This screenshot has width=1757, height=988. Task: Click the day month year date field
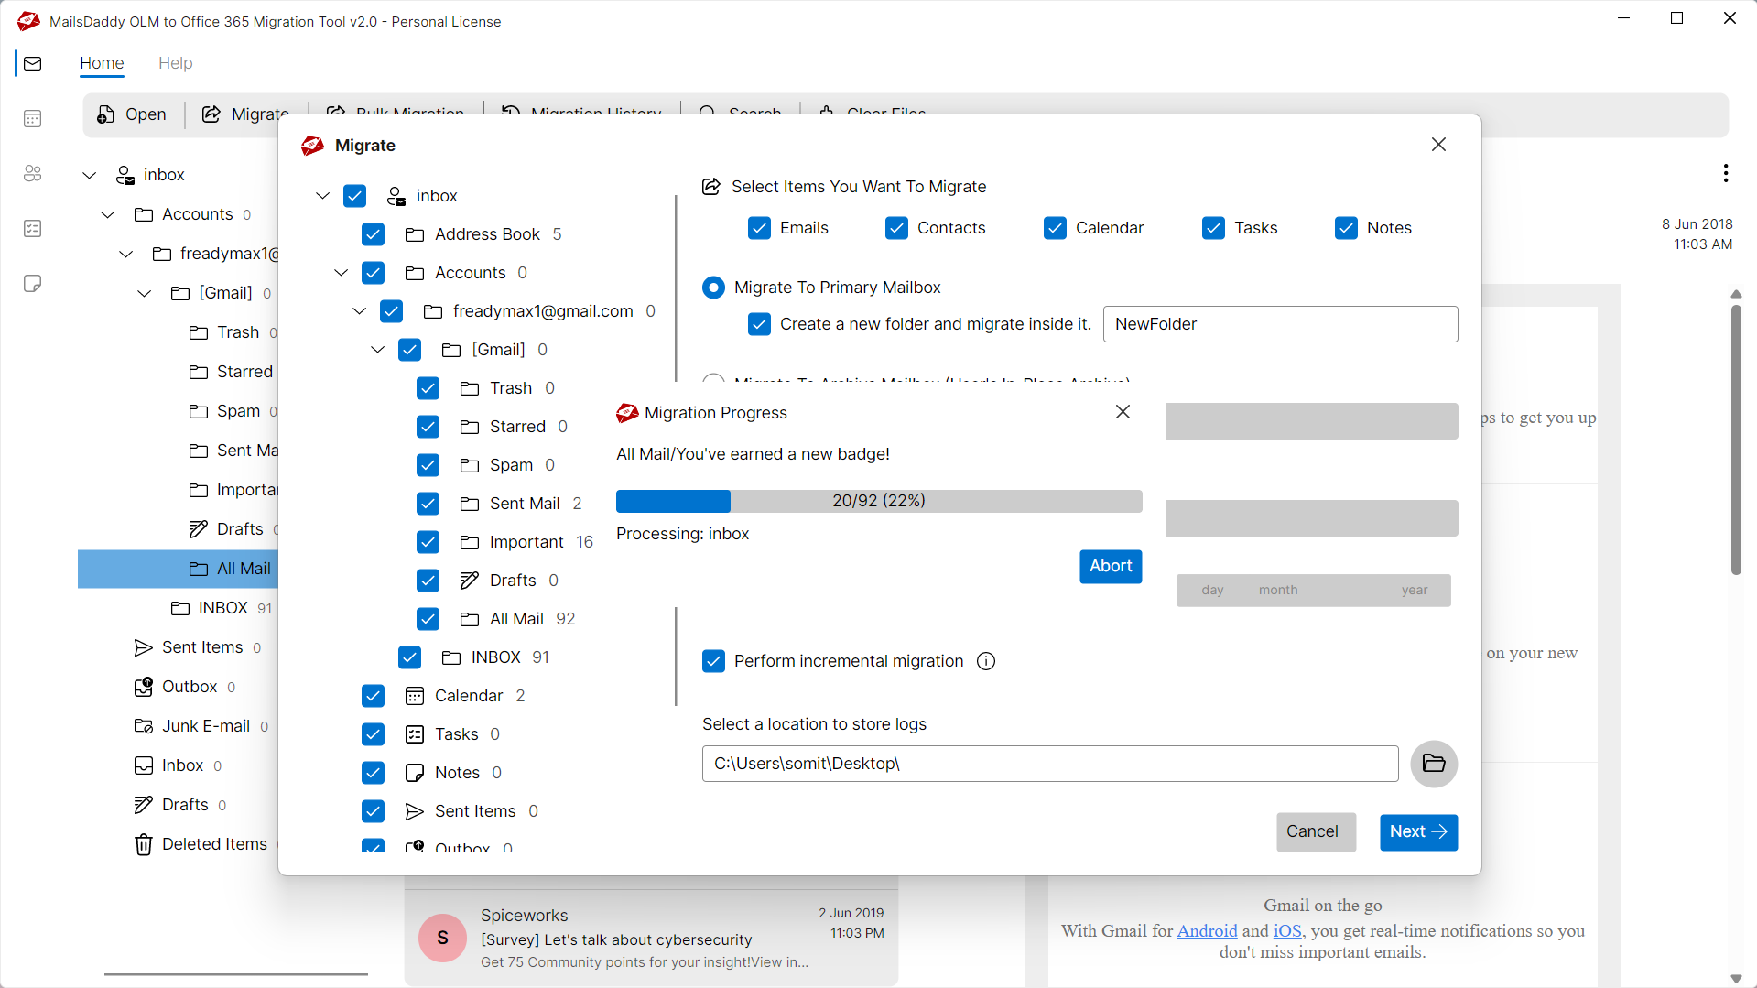[1313, 591]
